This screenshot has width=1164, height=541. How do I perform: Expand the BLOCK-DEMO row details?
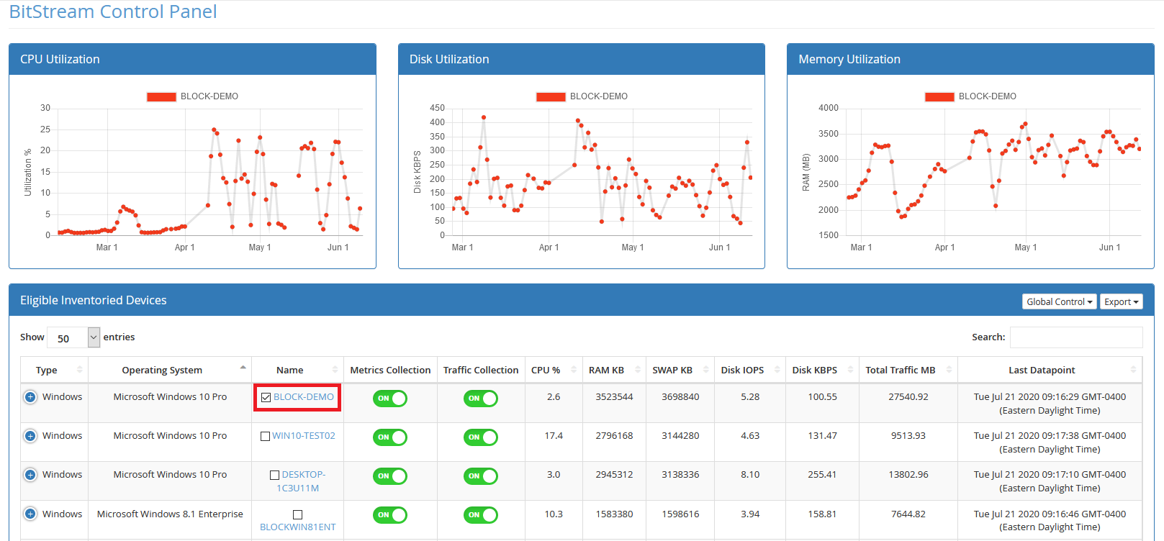click(x=30, y=397)
